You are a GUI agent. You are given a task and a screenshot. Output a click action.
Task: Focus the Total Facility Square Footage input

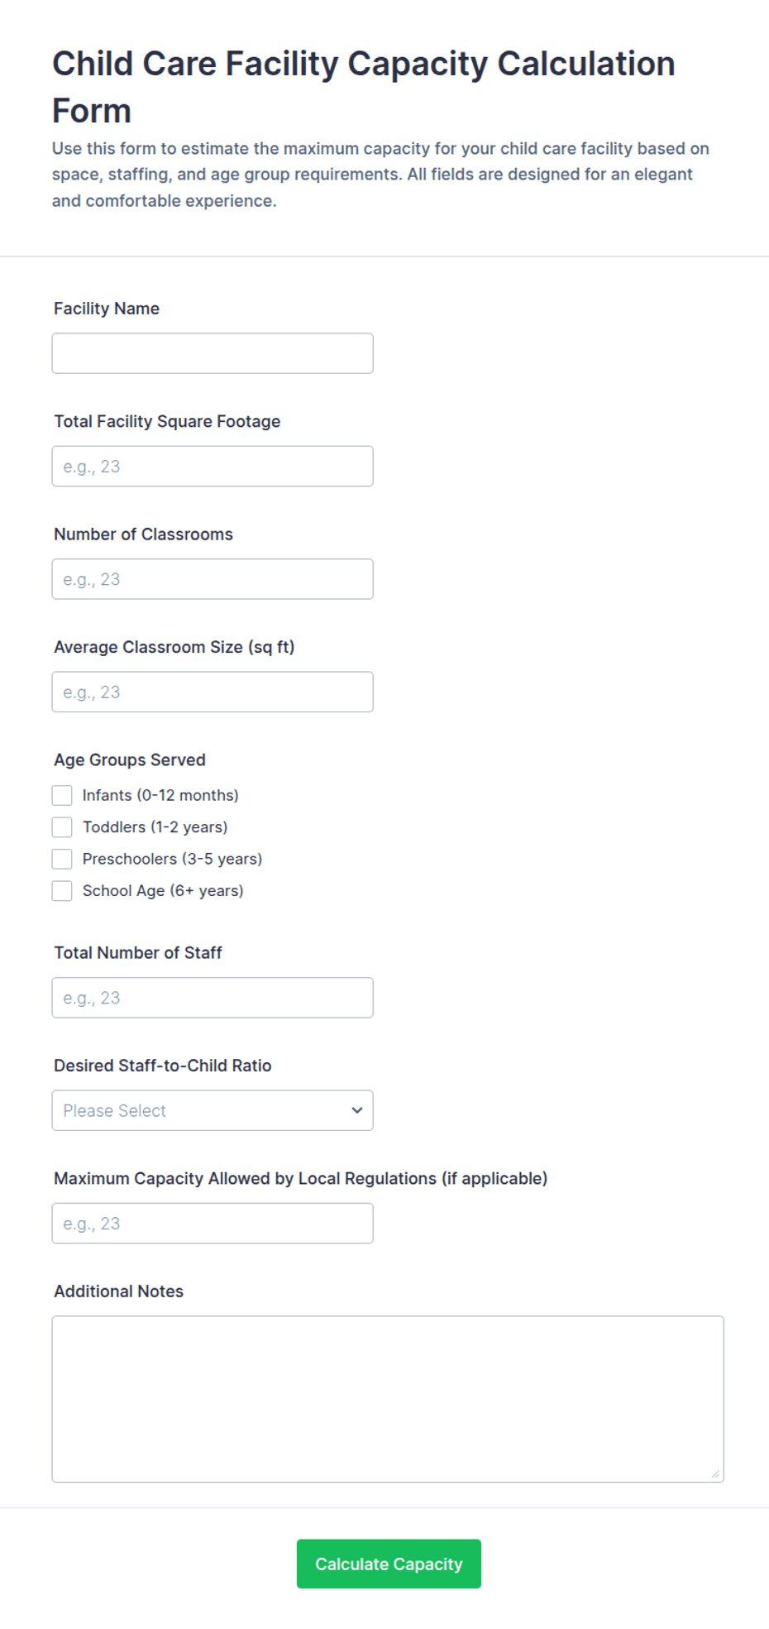(x=213, y=466)
